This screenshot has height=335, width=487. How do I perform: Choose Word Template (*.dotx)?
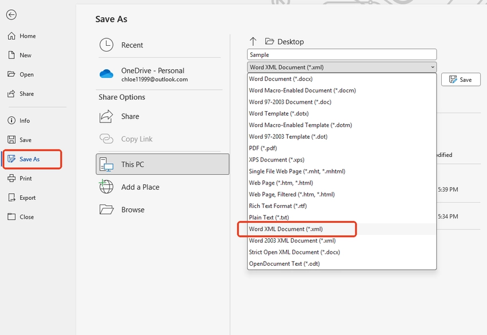coord(342,113)
